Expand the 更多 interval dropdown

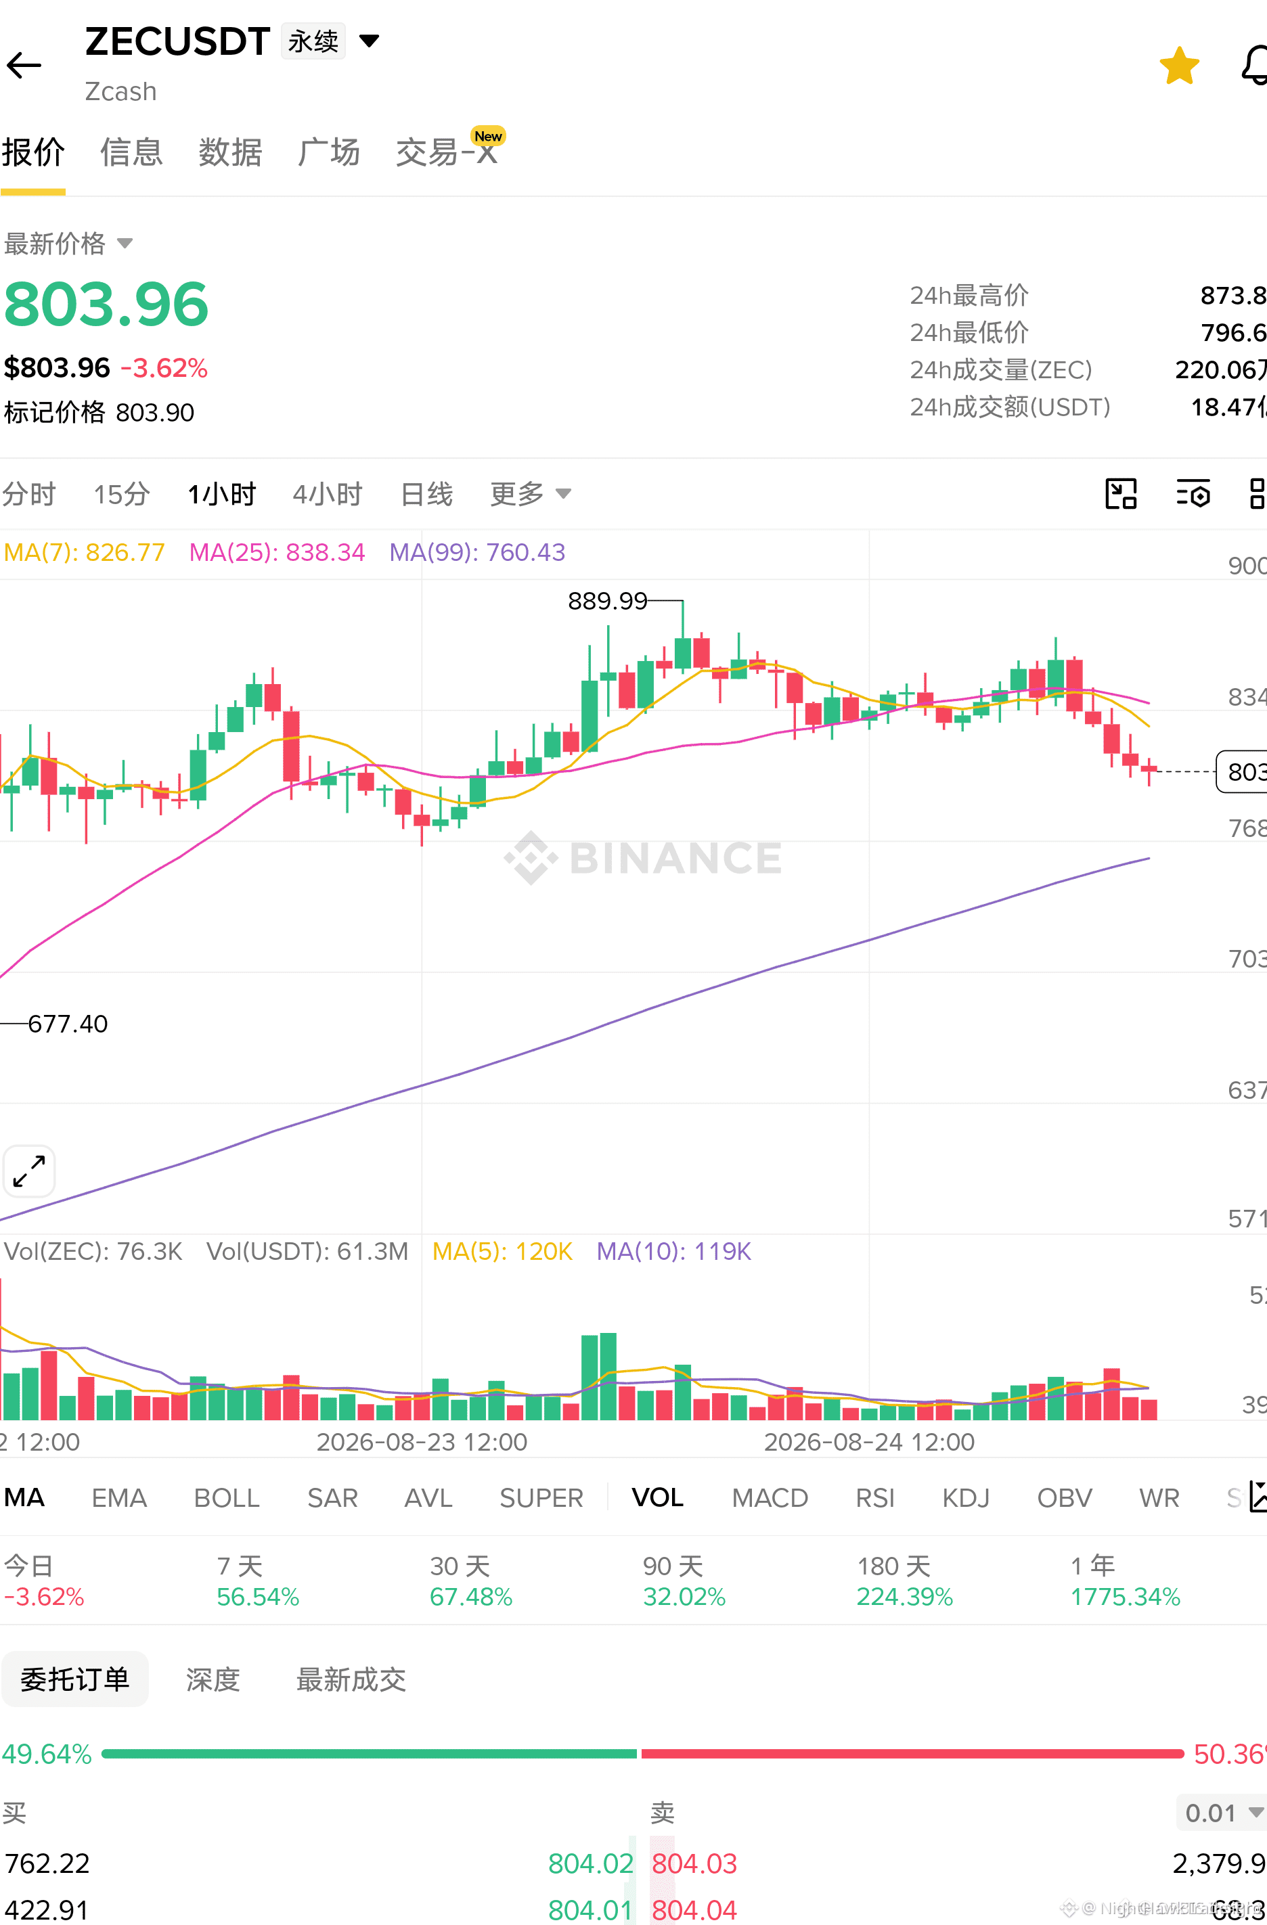531,493
